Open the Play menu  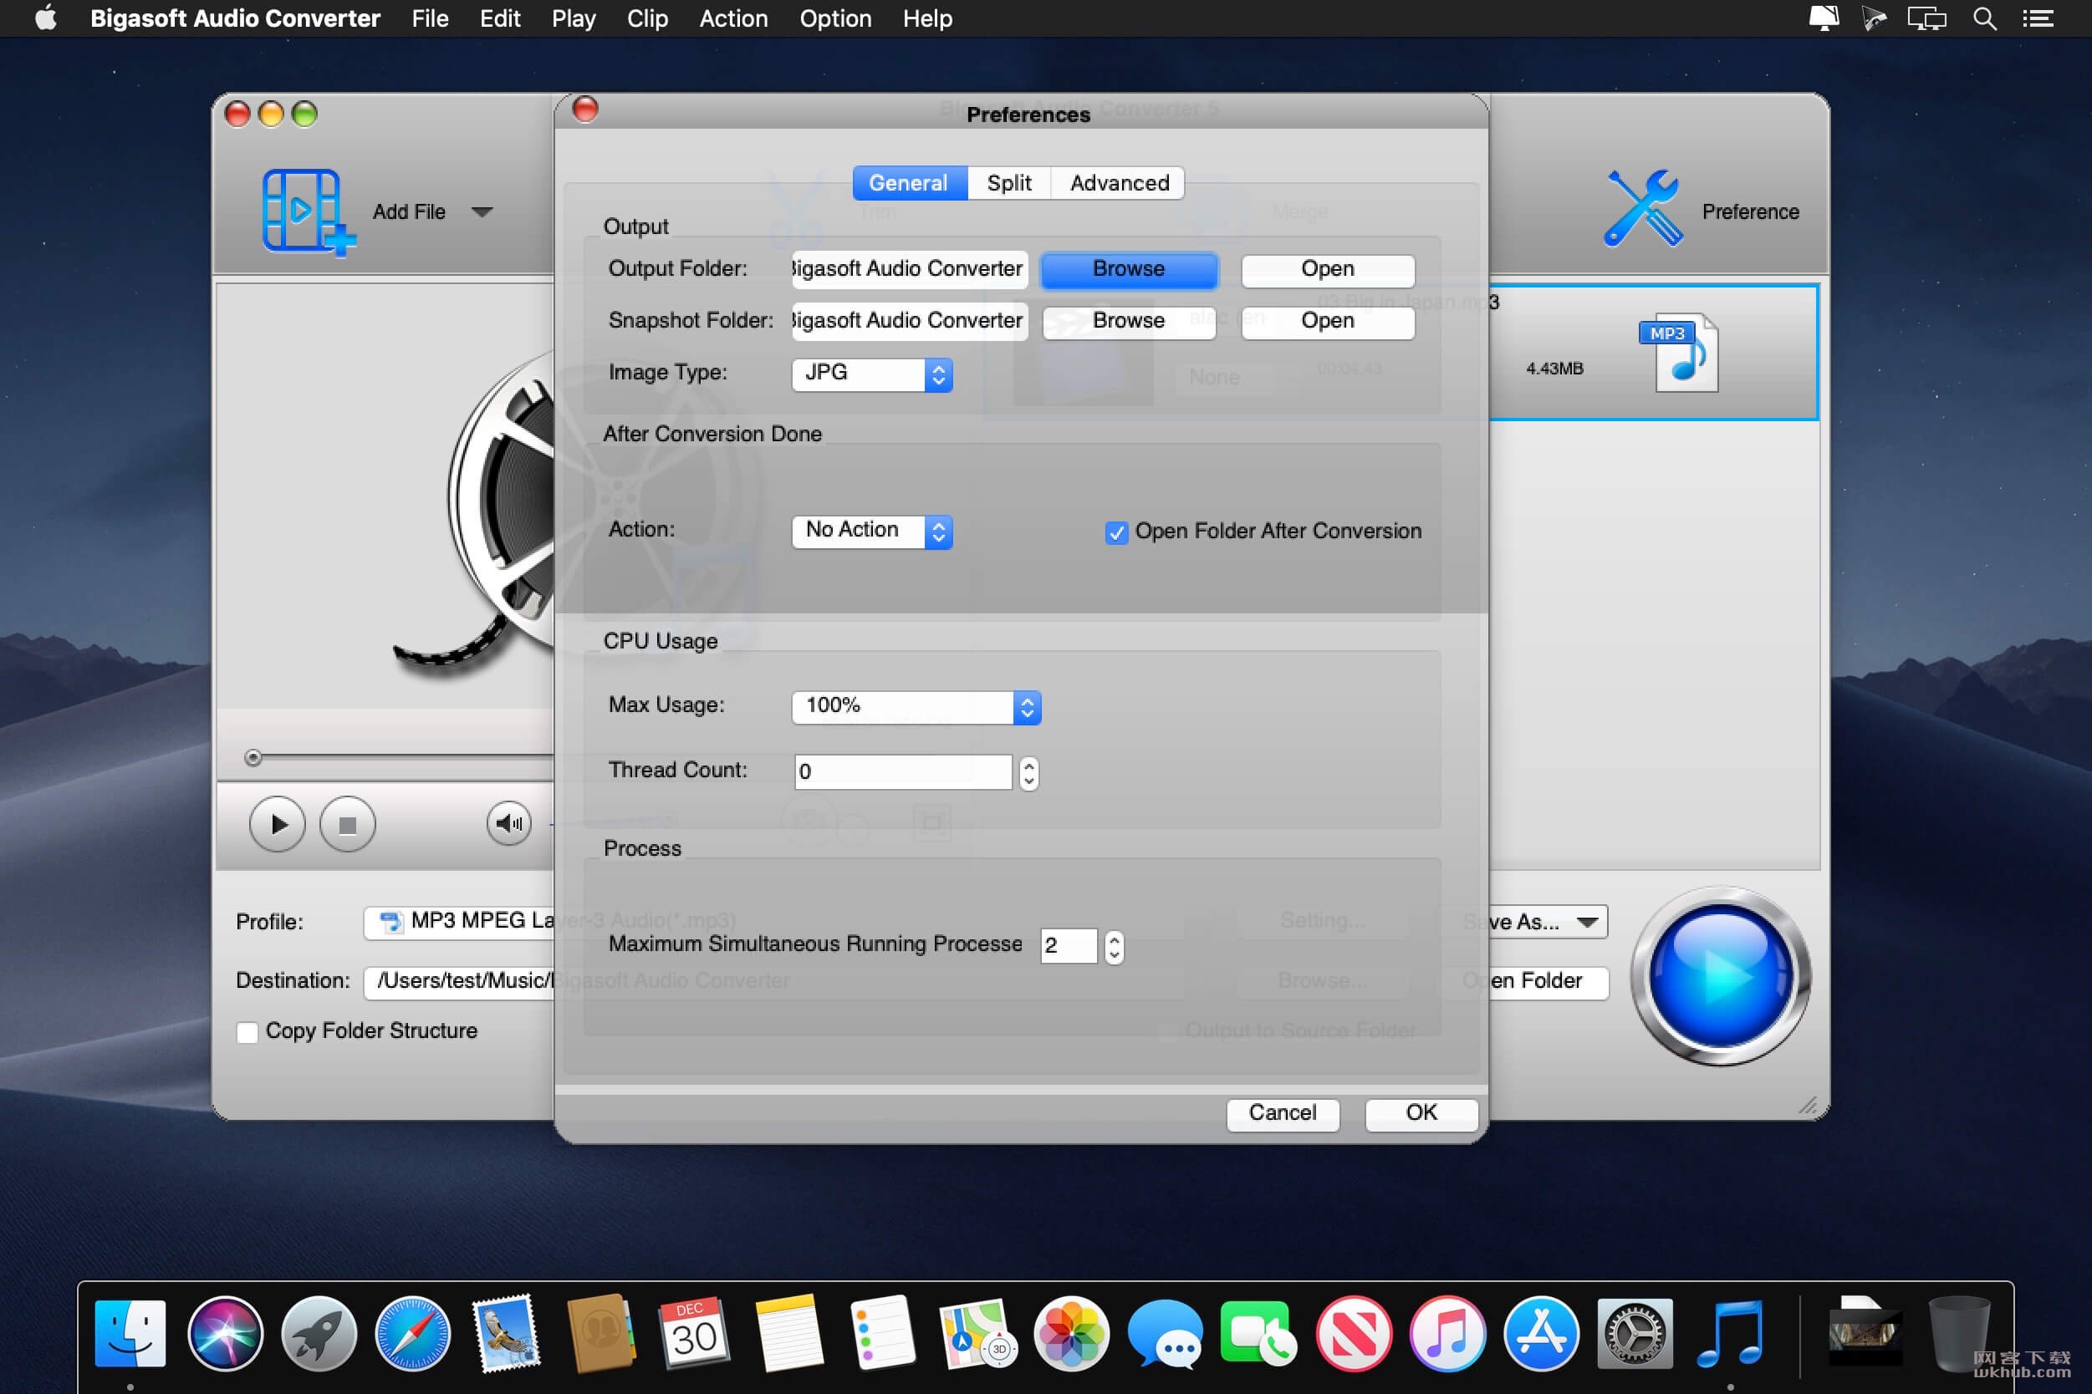[573, 18]
